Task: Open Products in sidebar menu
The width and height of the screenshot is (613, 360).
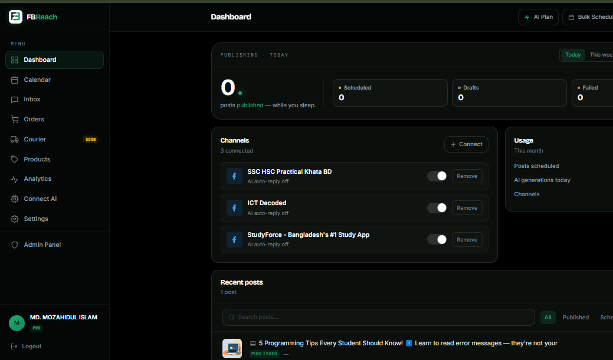Action: tap(55, 159)
